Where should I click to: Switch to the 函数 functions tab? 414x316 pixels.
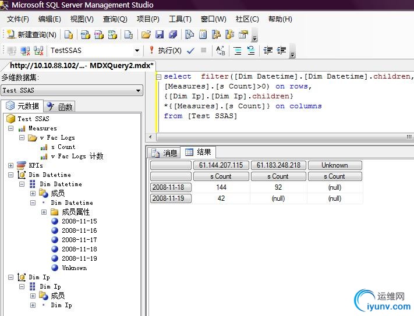pos(60,106)
